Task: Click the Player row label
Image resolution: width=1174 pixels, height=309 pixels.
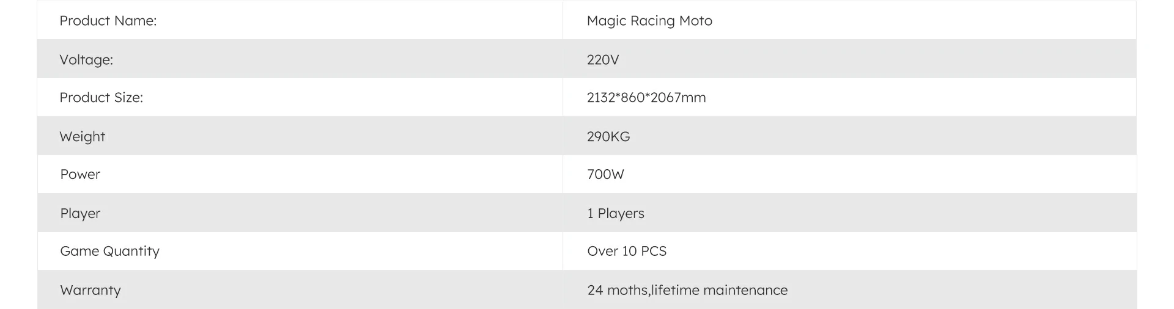Action: pos(80,214)
